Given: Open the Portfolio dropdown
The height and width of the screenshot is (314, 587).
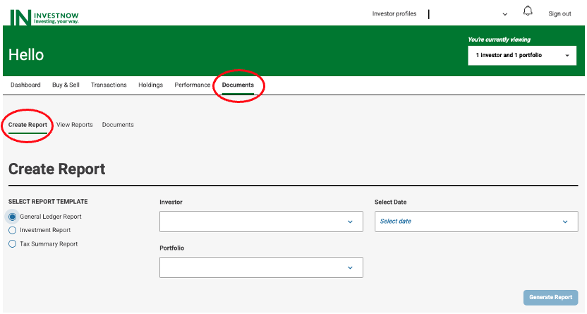Looking at the screenshot, I should pyautogui.click(x=261, y=267).
